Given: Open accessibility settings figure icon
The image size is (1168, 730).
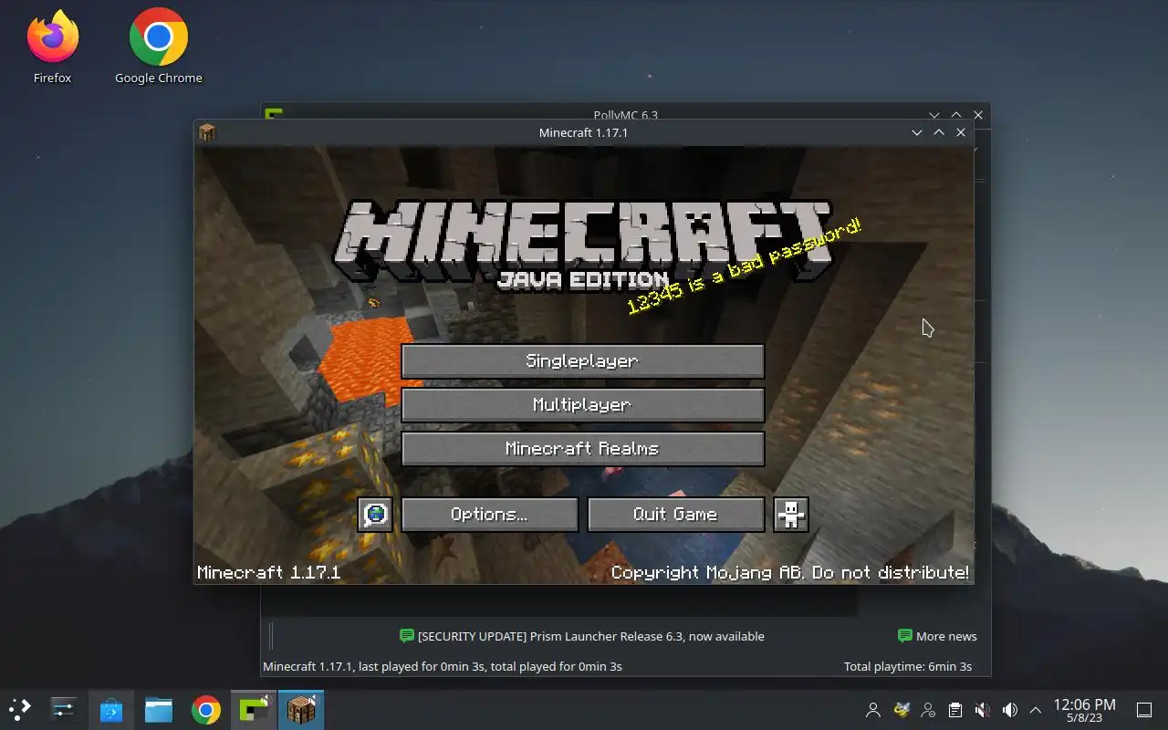Looking at the screenshot, I should [791, 515].
